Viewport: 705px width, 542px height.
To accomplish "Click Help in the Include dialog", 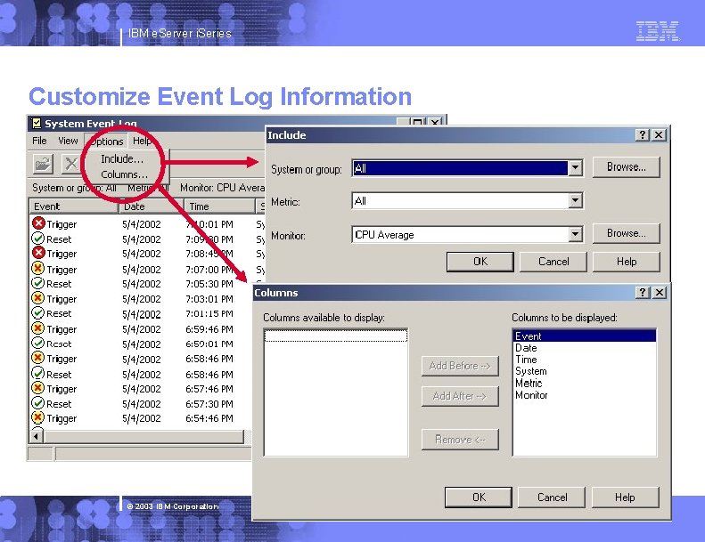I will [x=627, y=262].
